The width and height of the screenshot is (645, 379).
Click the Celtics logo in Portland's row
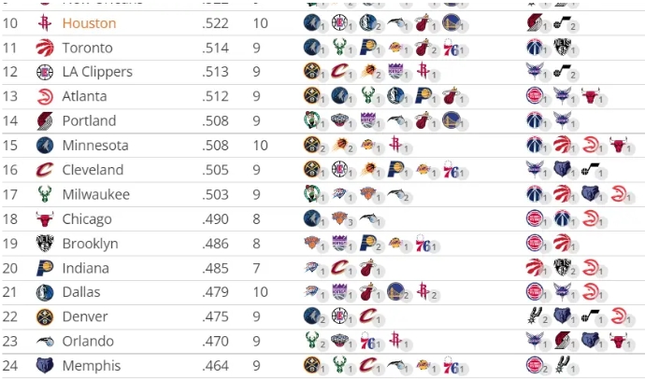[x=312, y=120]
